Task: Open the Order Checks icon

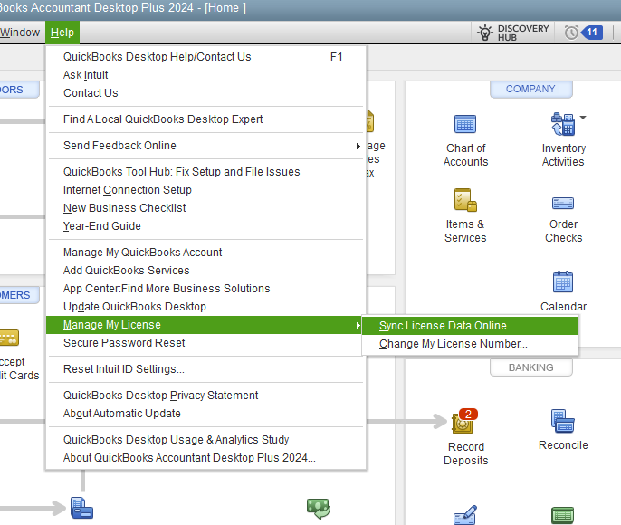Action: (563, 204)
